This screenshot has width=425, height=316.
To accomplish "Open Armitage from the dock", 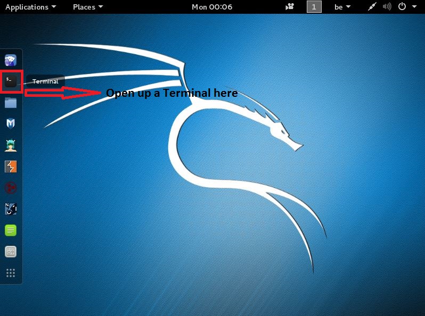I will click(x=11, y=145).
